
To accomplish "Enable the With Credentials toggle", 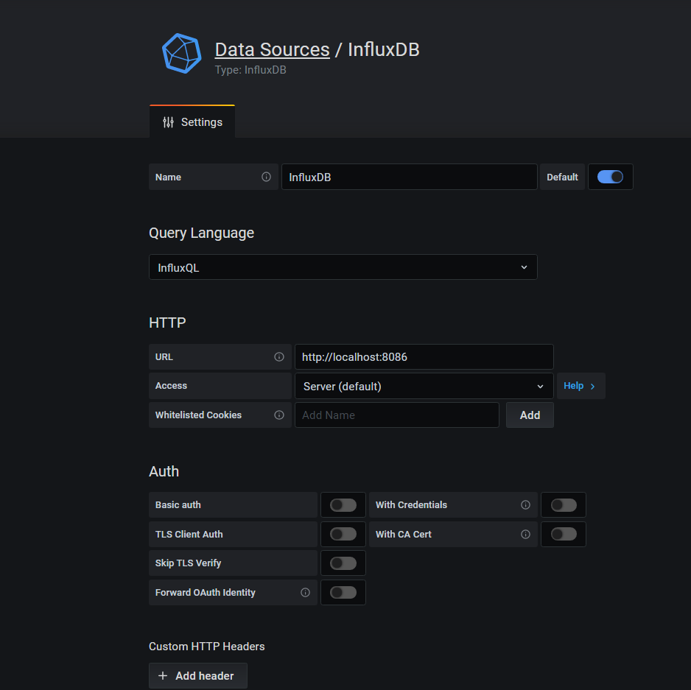I will tap(564, 505).
